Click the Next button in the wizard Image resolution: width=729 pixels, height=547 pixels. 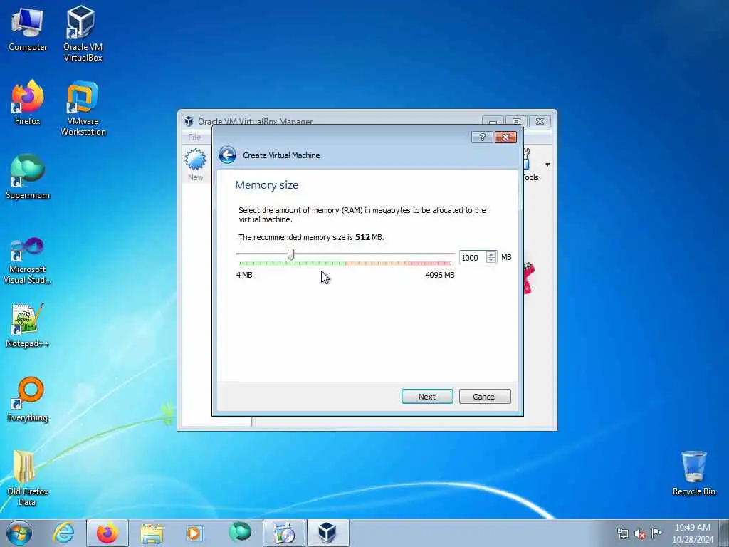click(427, 396)
